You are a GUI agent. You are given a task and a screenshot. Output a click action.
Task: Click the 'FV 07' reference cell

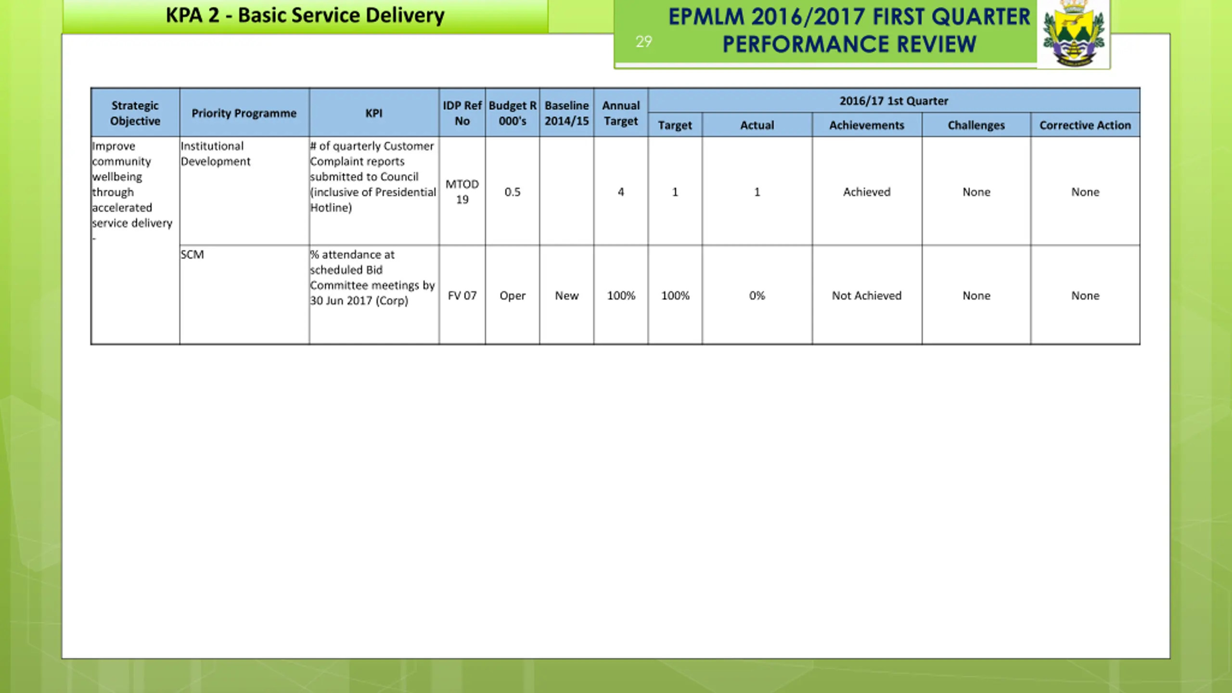(462, 295)
